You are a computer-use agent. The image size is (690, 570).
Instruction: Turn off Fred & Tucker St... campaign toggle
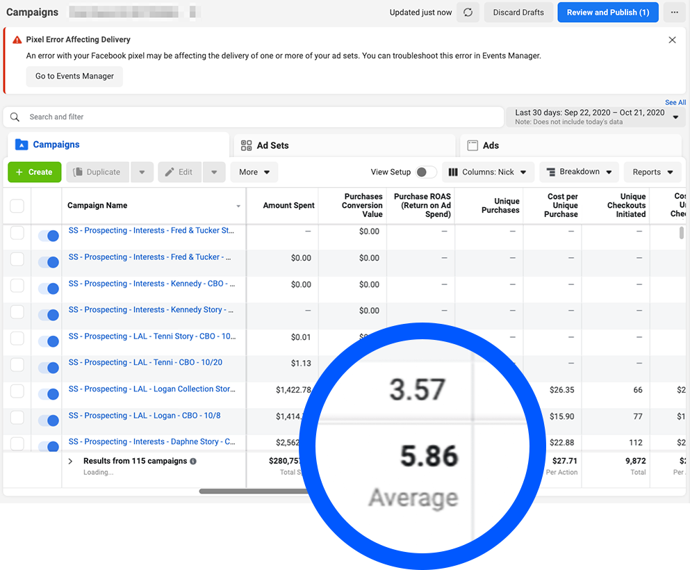(49, 236)
